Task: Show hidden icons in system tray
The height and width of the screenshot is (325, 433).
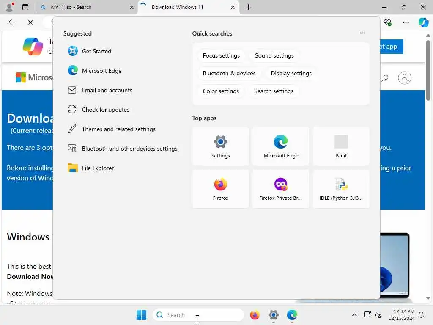Action: coord(354,315)
